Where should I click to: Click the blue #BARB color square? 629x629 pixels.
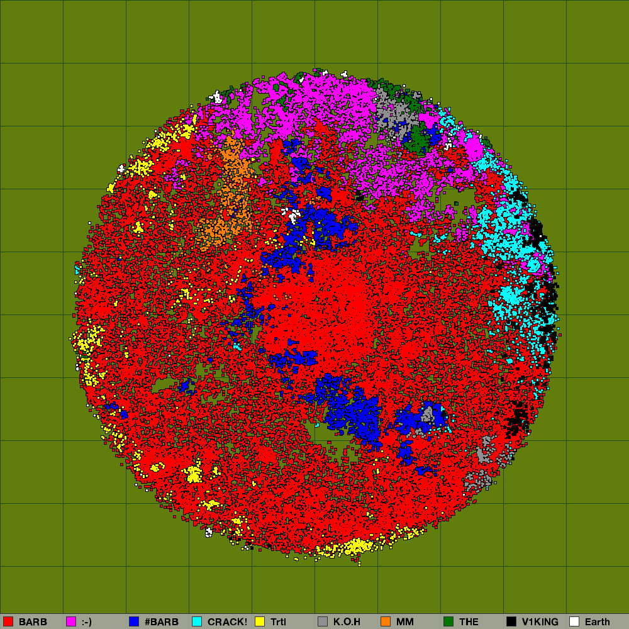(x=134, y=621)
